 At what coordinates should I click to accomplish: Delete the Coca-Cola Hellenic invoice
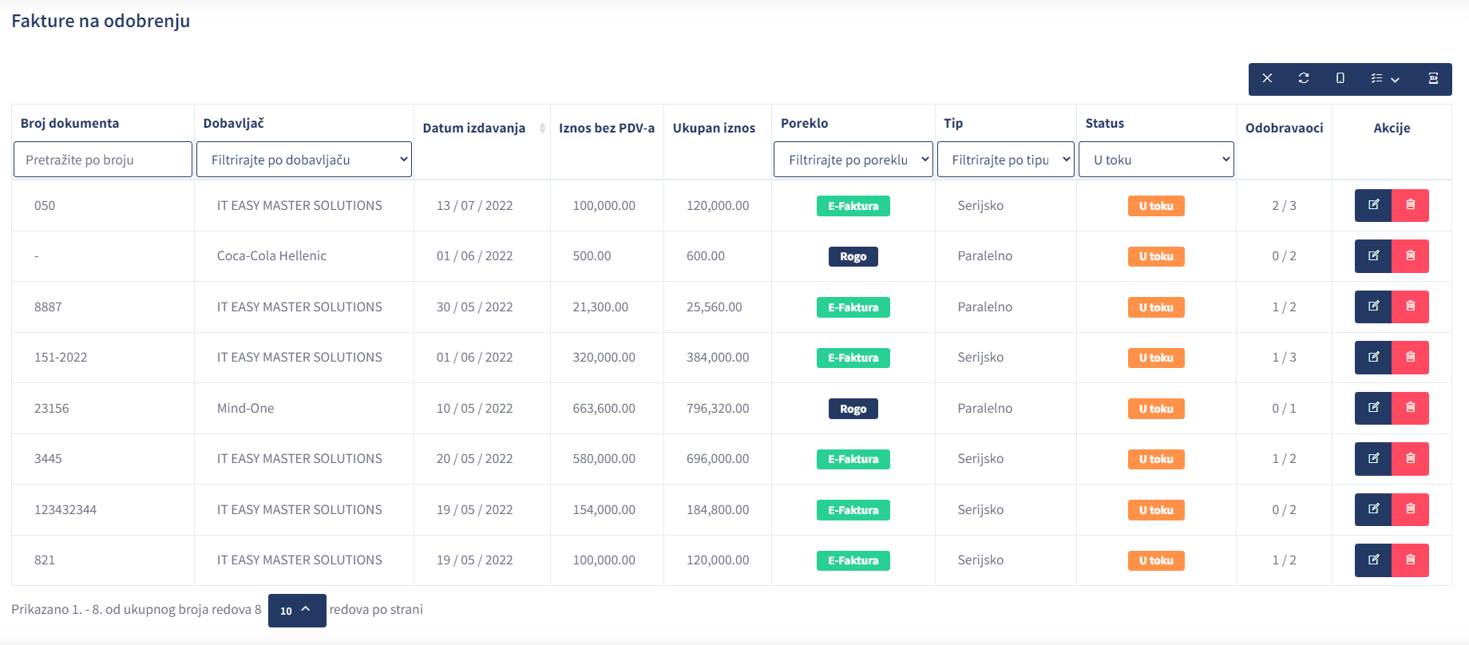point(1410,256)
